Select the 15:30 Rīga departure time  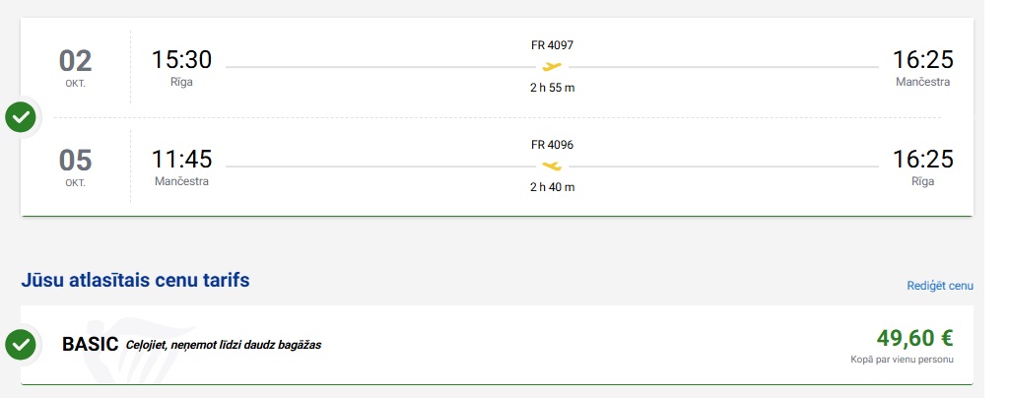click(181, 59)
